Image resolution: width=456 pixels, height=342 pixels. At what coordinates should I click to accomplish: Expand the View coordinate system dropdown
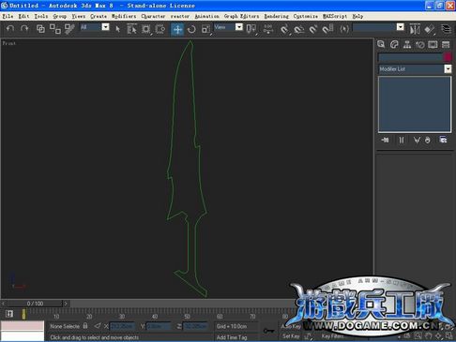(x=239, y=27)
